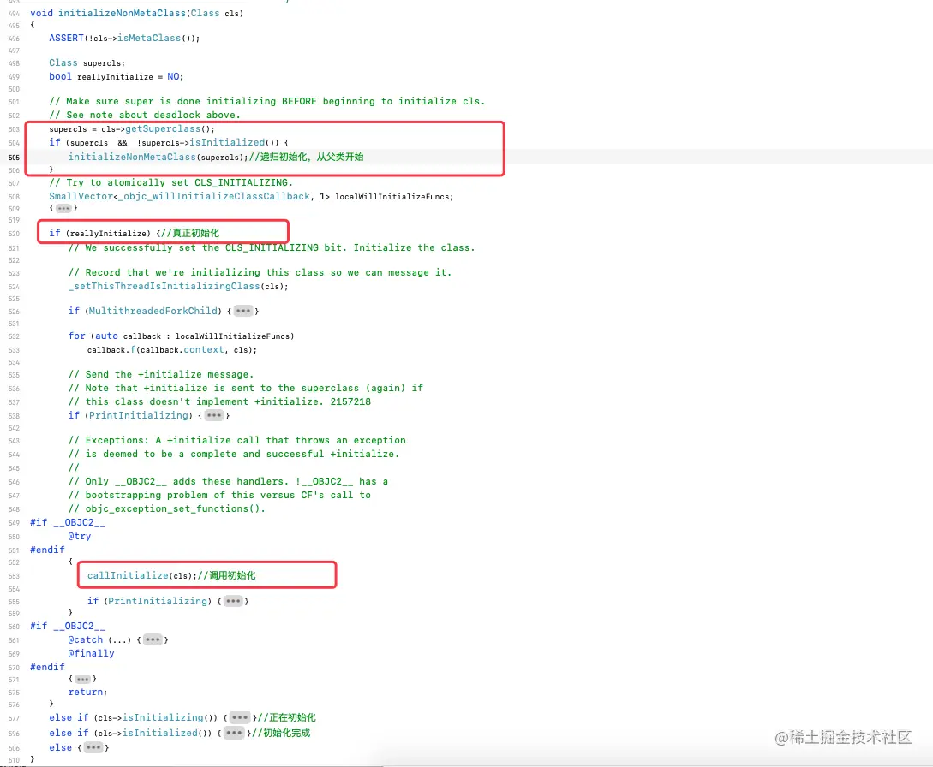Click recursive "initializeNonMetaClass" call on line 505
Screen dimensions: 933x767
pos(132,157)
